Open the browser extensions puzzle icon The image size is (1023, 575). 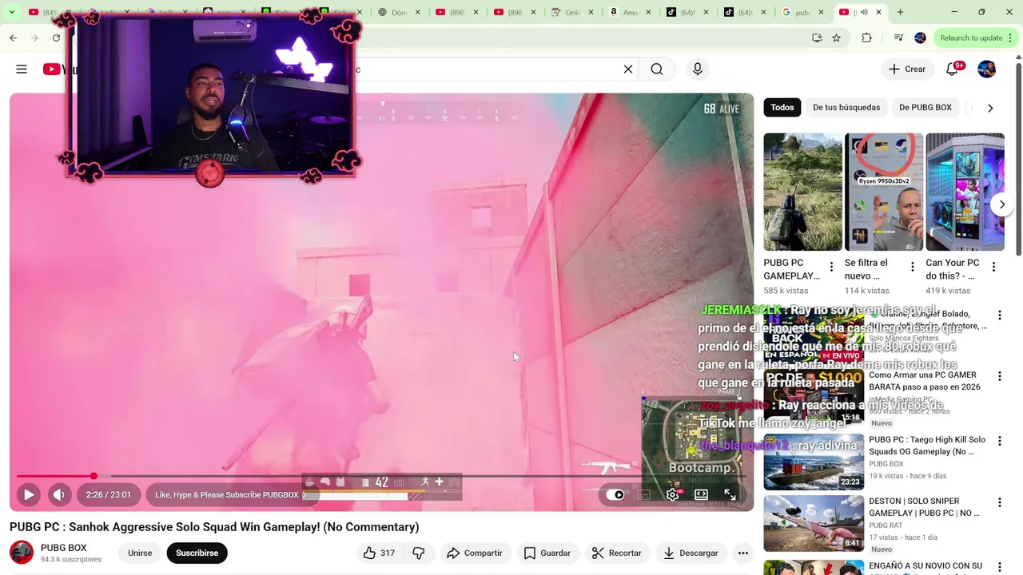coord(866,38)
